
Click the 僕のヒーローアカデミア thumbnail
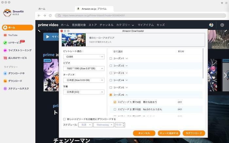[74, 40]
